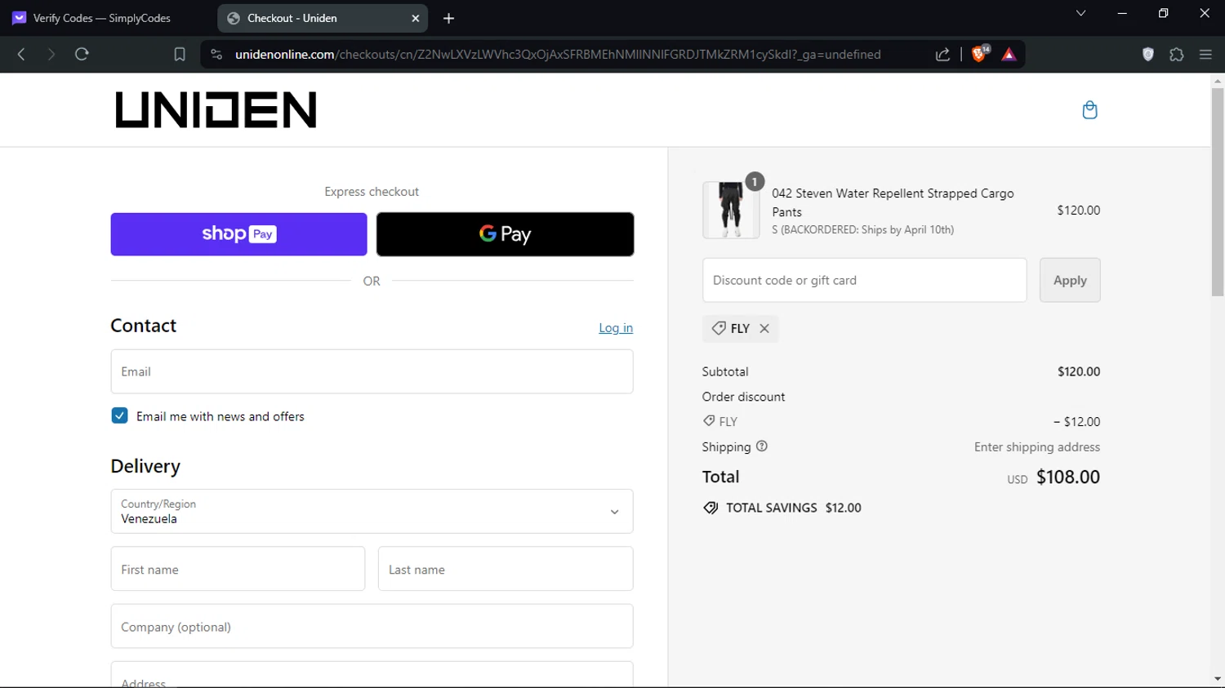
Task: Open the shopping cart bag icon
Action: pyautogui.click(x=1089, y=110)
